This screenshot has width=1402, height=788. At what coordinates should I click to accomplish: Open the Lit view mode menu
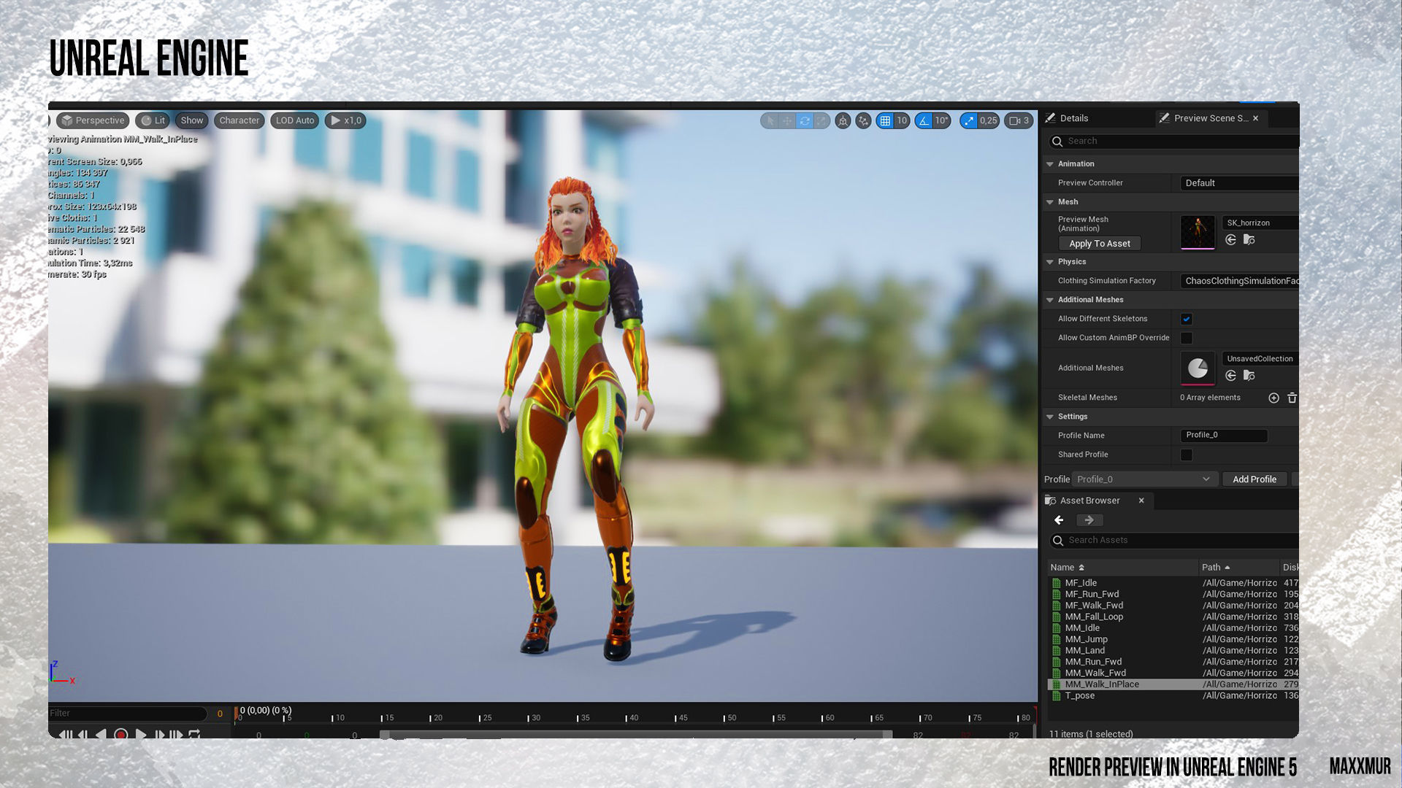pos(153,120)
